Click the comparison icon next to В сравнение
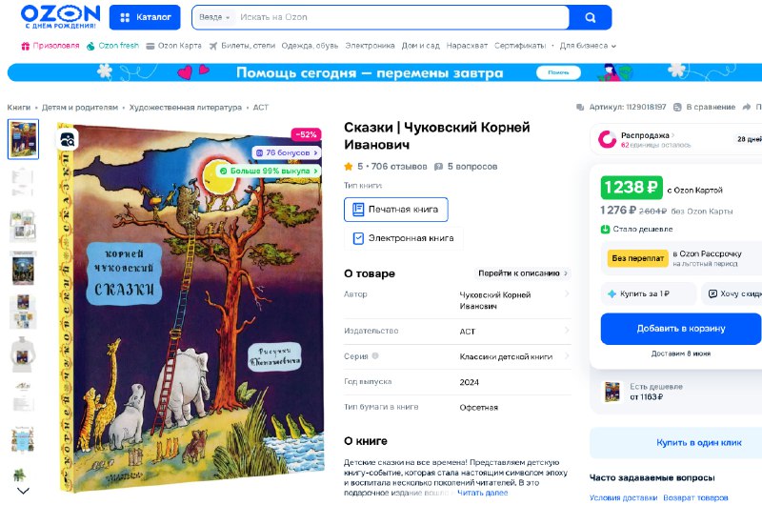Viewport: 762px width, 505px height. pos(677,107)
